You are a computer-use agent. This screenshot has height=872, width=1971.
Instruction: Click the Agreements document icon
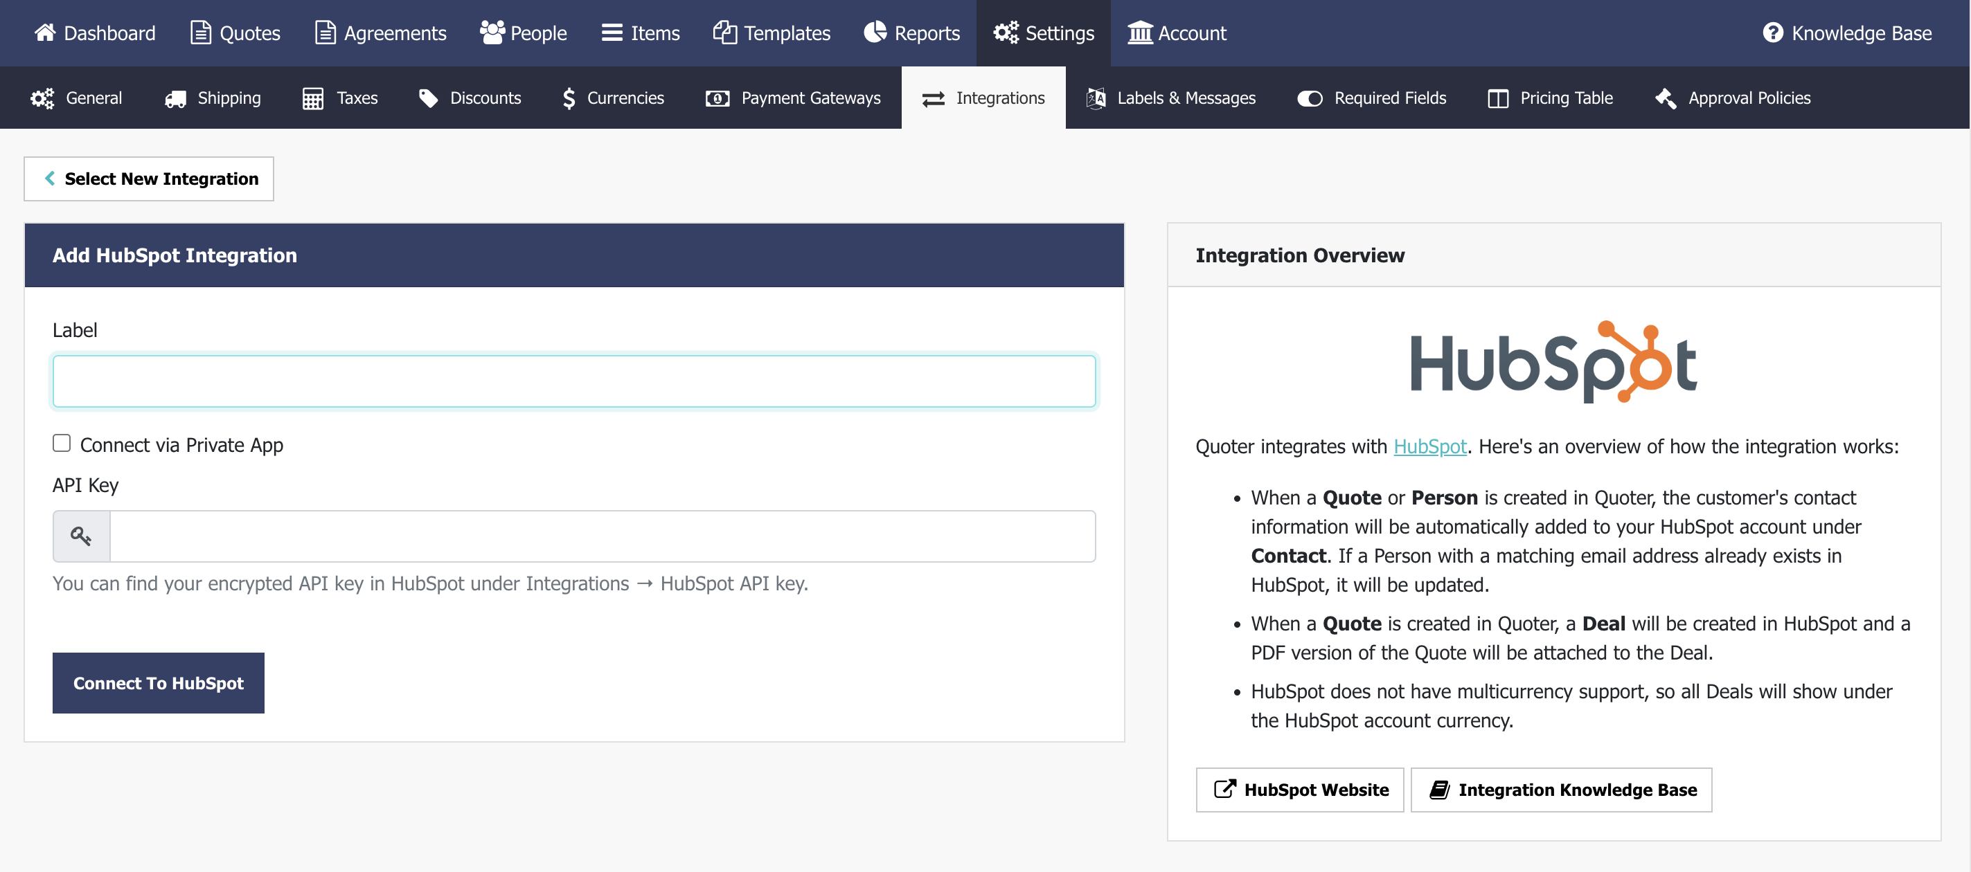[x=325, y=33]
